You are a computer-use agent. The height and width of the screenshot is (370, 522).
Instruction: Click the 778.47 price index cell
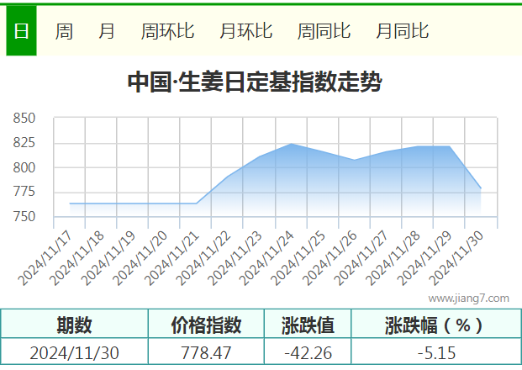click(x=206, y=352)
